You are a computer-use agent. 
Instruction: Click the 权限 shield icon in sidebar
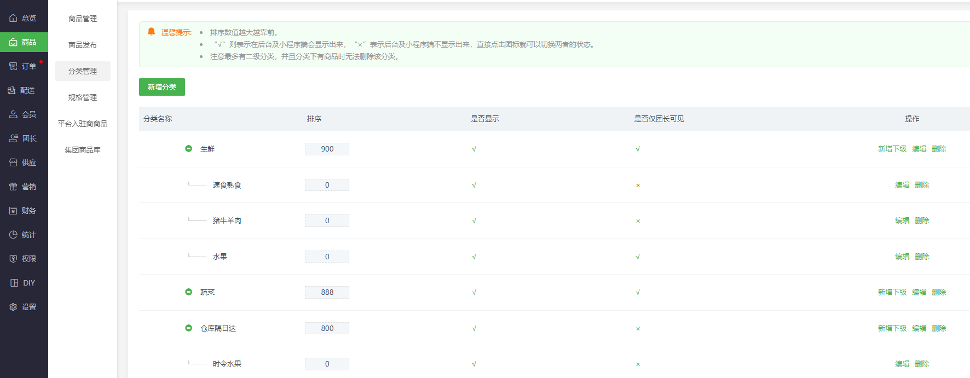[x=13, y=259]
